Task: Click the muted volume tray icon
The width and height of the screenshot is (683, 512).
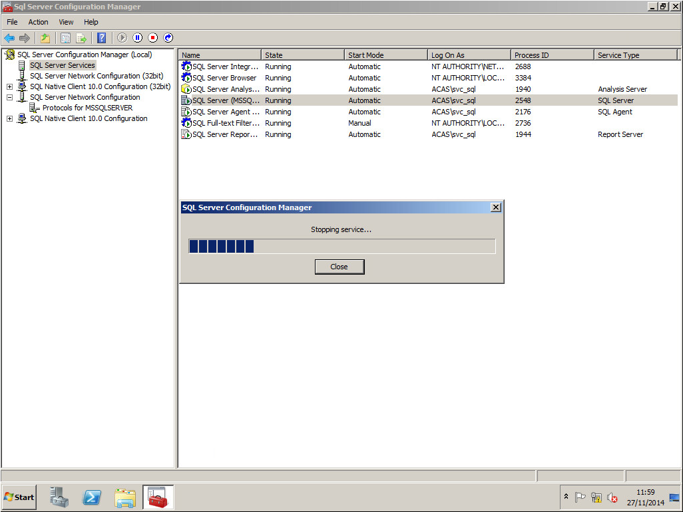Action: (612, 497)
